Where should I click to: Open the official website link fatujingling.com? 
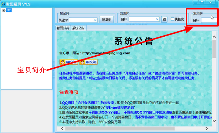click(106, 53)
